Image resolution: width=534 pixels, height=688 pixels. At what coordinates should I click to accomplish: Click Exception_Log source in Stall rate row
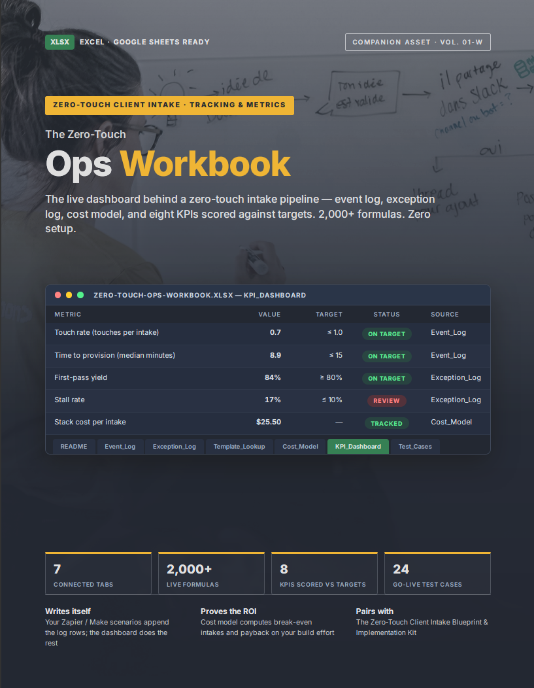coord(456,400)
